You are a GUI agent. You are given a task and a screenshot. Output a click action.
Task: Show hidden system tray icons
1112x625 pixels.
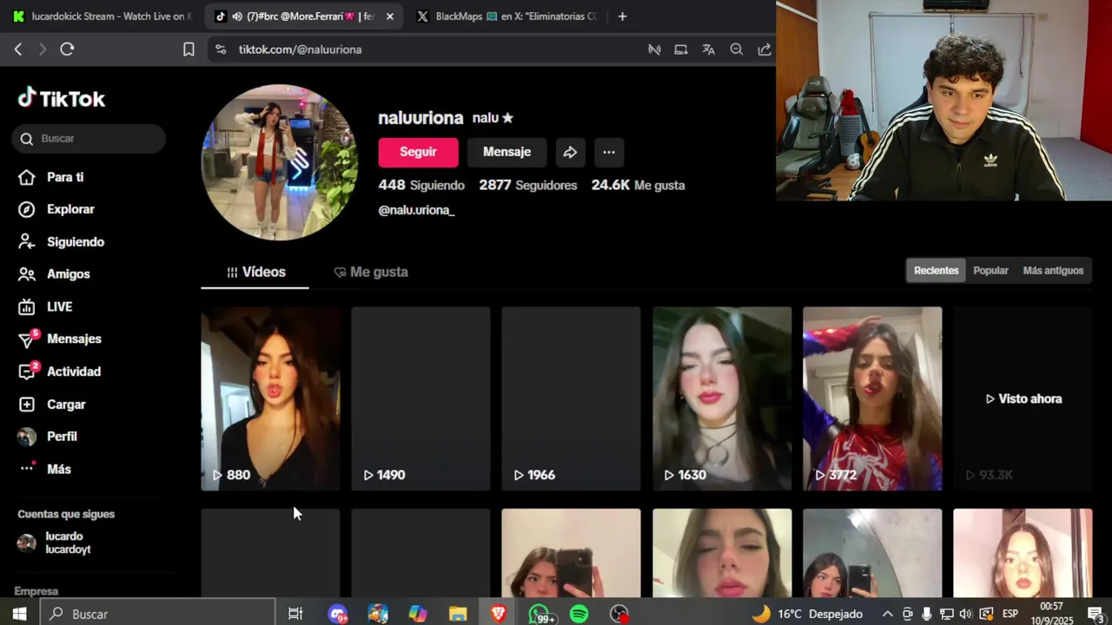coord(887,614)
